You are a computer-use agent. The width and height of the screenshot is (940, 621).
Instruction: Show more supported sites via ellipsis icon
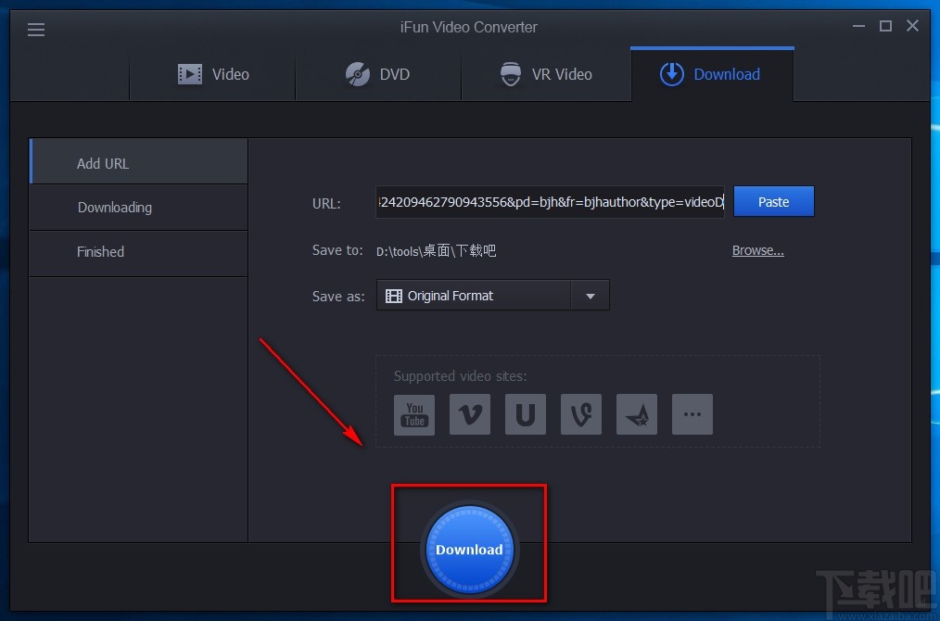692,414
